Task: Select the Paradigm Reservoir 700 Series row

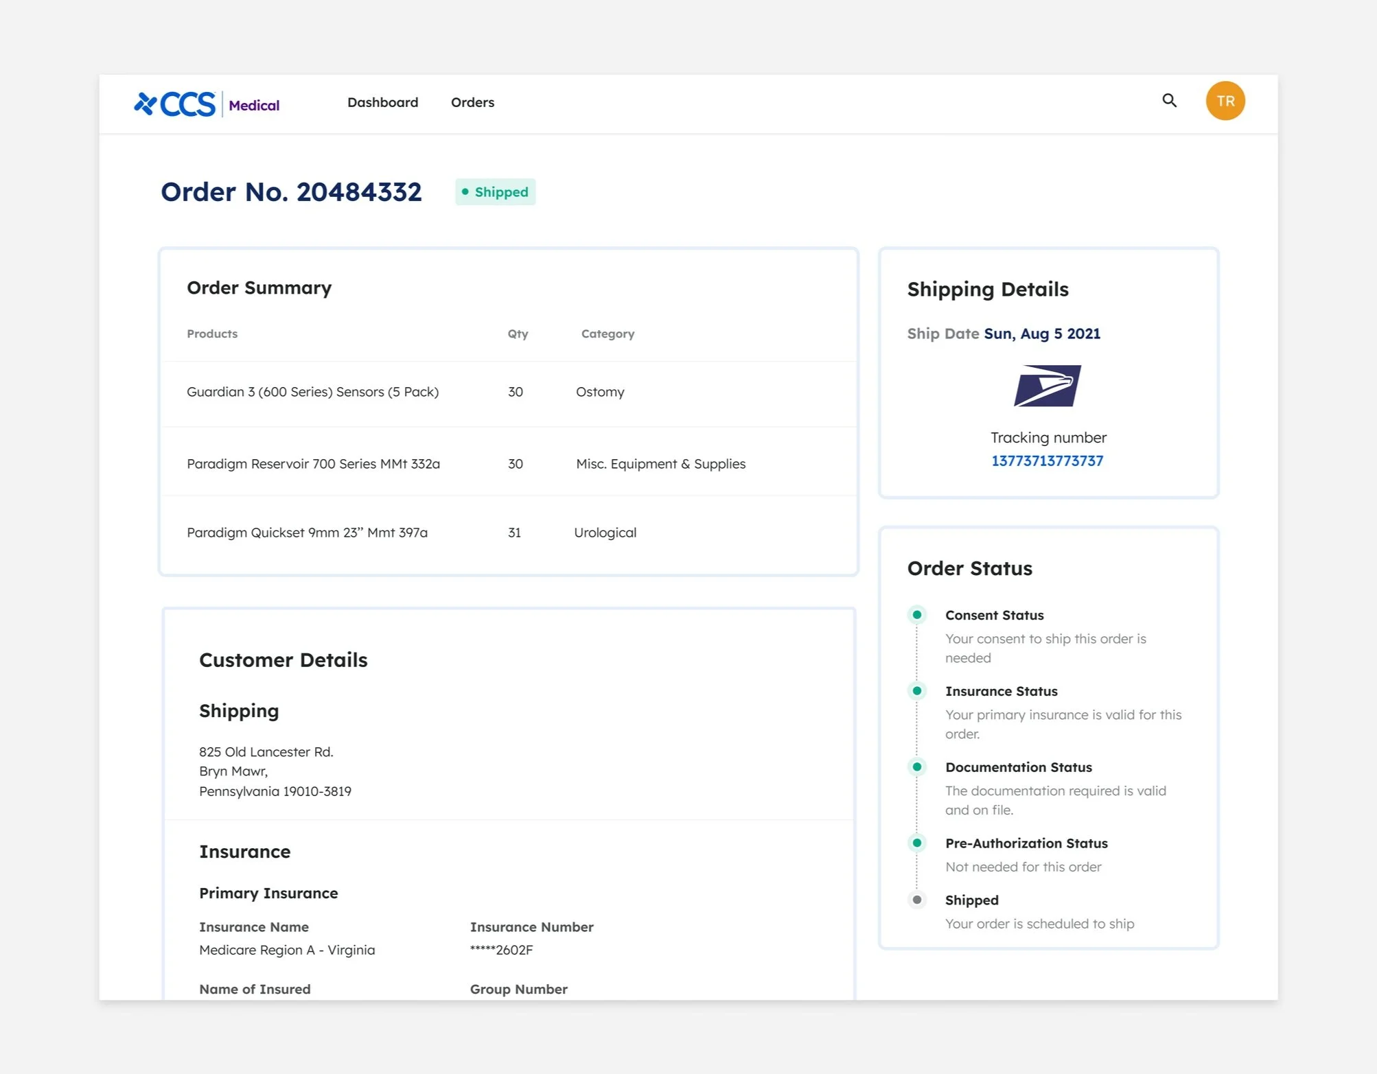Action: 313,464
